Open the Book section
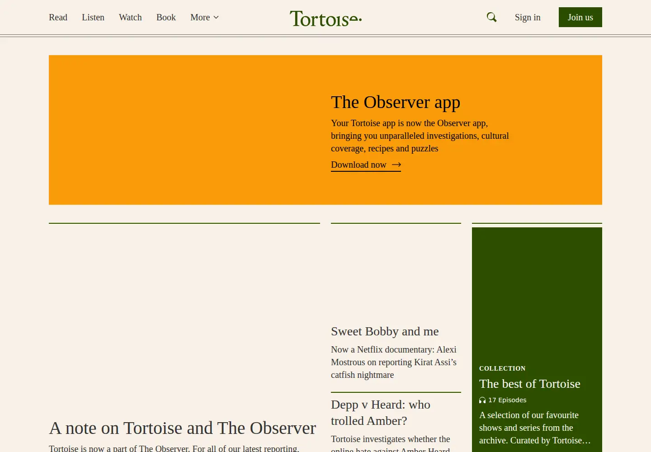Image resolution: width=651 pixels, height=452 pixels. (166, 17)
